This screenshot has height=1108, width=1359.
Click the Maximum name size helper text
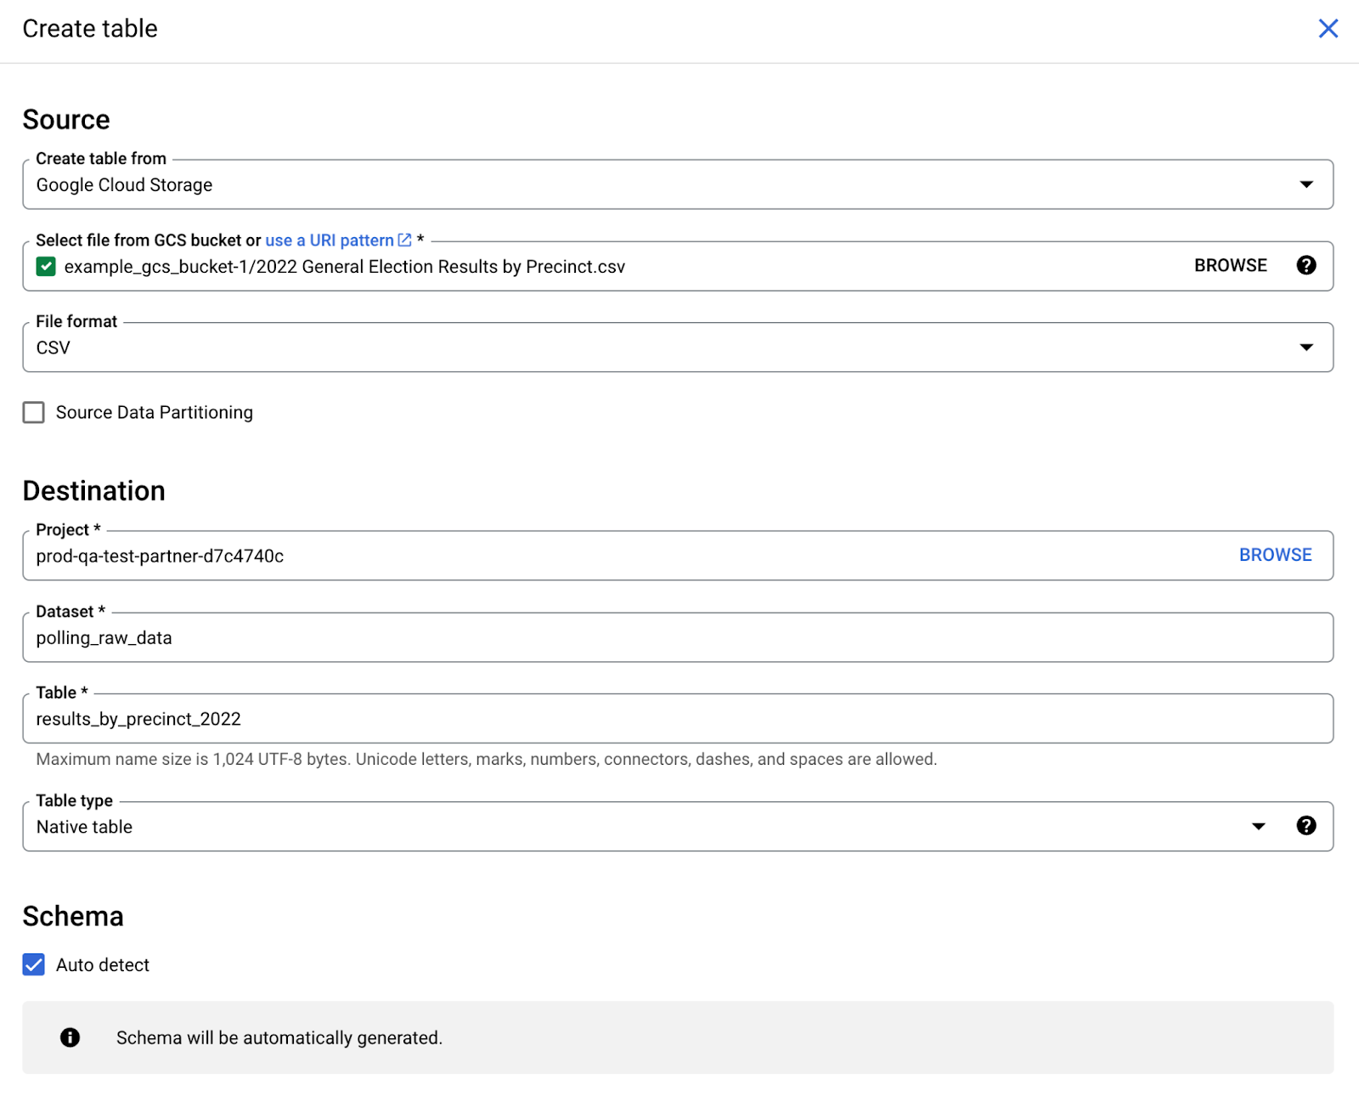[487, 759]
